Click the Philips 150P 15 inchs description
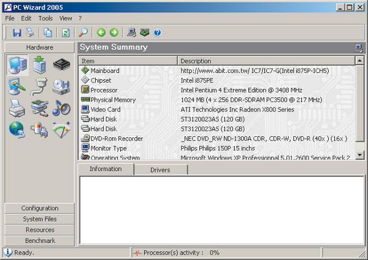 coord(218,148)
